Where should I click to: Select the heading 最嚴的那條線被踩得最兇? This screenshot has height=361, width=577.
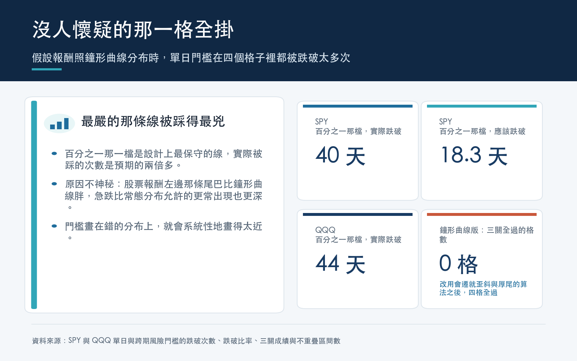(x=153, y=122)
